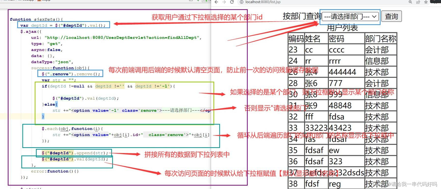Select name cell fdsaf in row 36
The height and width of the screenshot is (189, 441).
click(316, 161)
